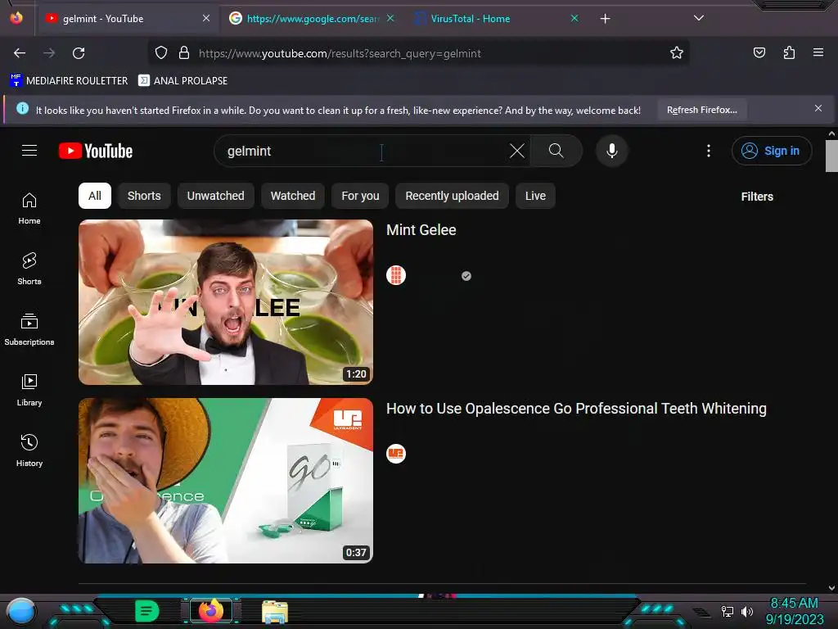Click the Opalescence Go video title
This screenshot has width=838, height=629.
coord(576,409)
